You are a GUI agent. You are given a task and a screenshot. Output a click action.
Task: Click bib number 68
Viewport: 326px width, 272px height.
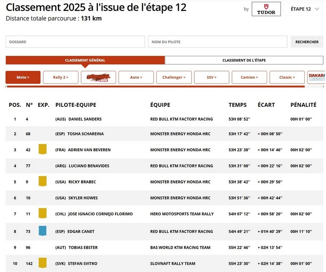(x=28, y=134)
